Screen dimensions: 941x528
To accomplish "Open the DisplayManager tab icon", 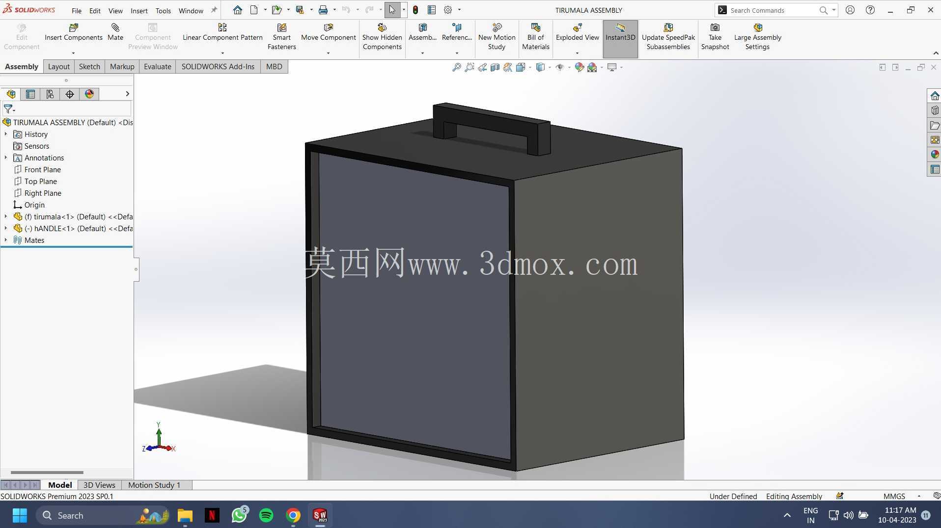I will click(89, 94).
